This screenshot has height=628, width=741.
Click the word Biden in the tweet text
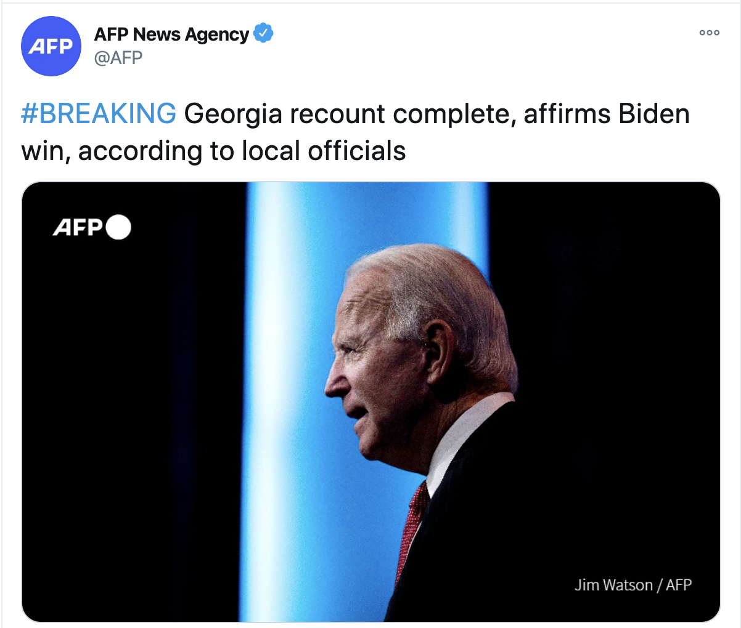pos(654,114)
